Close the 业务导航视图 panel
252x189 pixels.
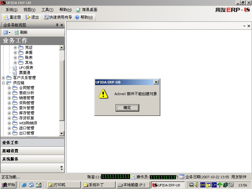62,25
